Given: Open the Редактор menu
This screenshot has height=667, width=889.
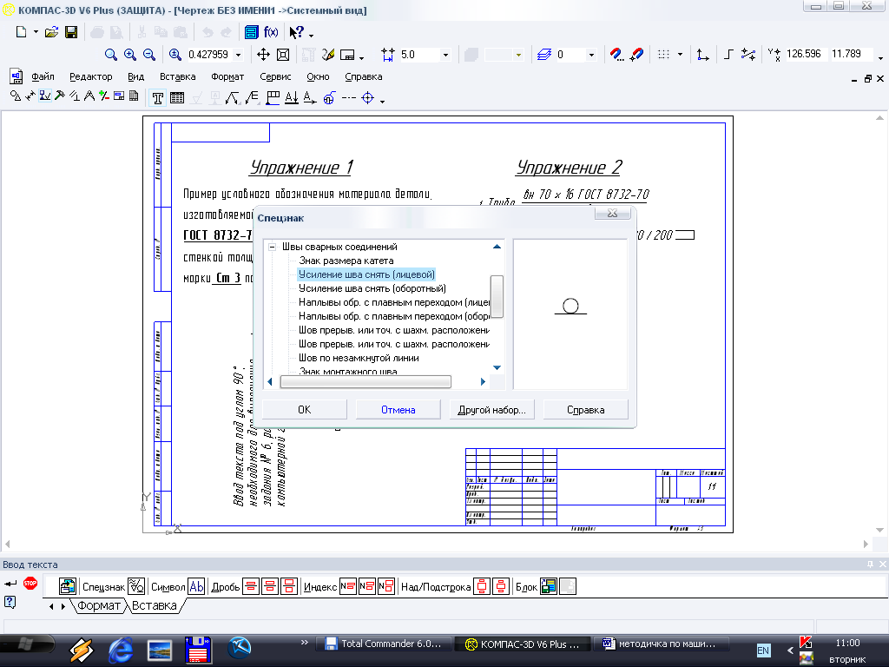Looking at the screenshot, I should coord(90,76).
